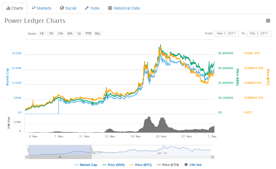276x169 pixels.
Task: Click the navigator right scroll arrow
Action: (213, 157)
